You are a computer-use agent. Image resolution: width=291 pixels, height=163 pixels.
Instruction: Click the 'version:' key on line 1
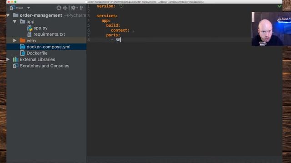pyautogui.click(x=106, y=6)
